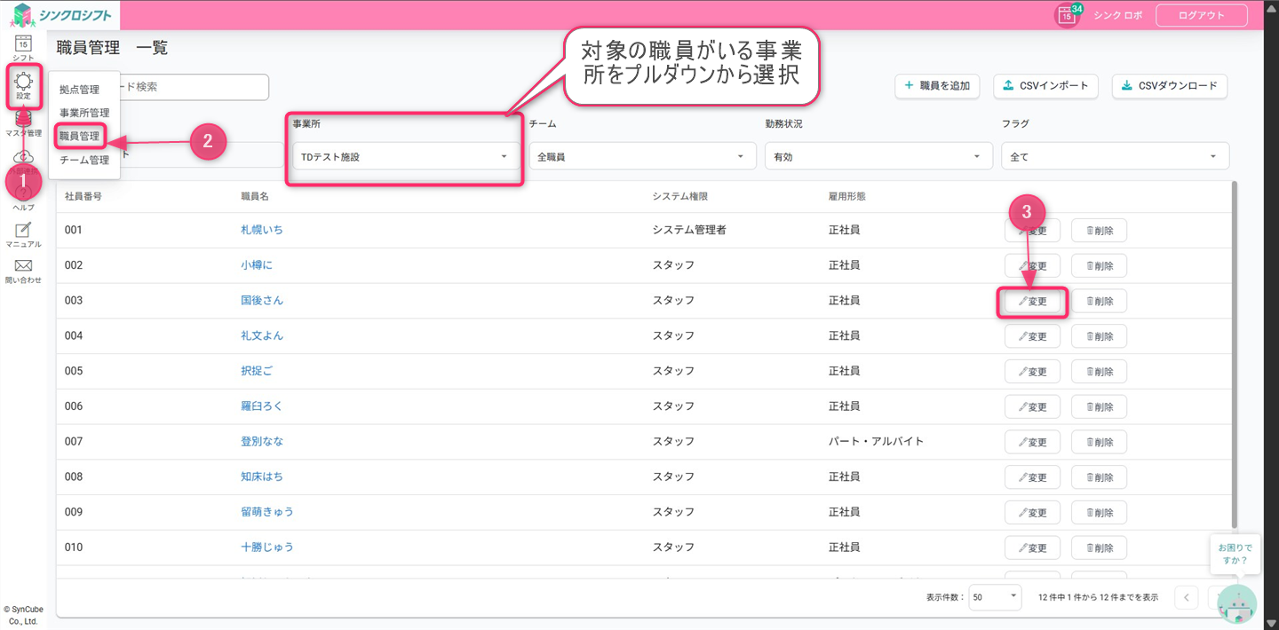Select チーム管理 from the settings menu
The width and height of the screenshot is (1279, 630).
(x=84, y=160)
